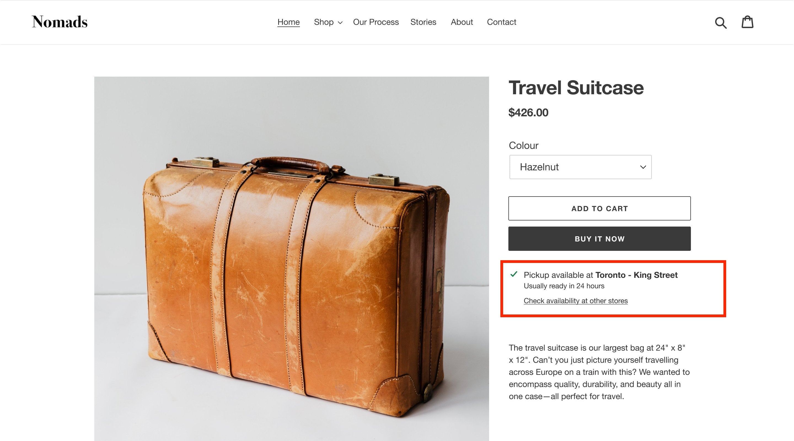Click the Nomads store logo

(60, 22)
